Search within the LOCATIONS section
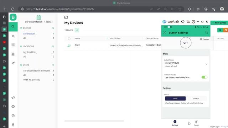The image size is (228, 128). pyautogui.click(x=53, y=47)
